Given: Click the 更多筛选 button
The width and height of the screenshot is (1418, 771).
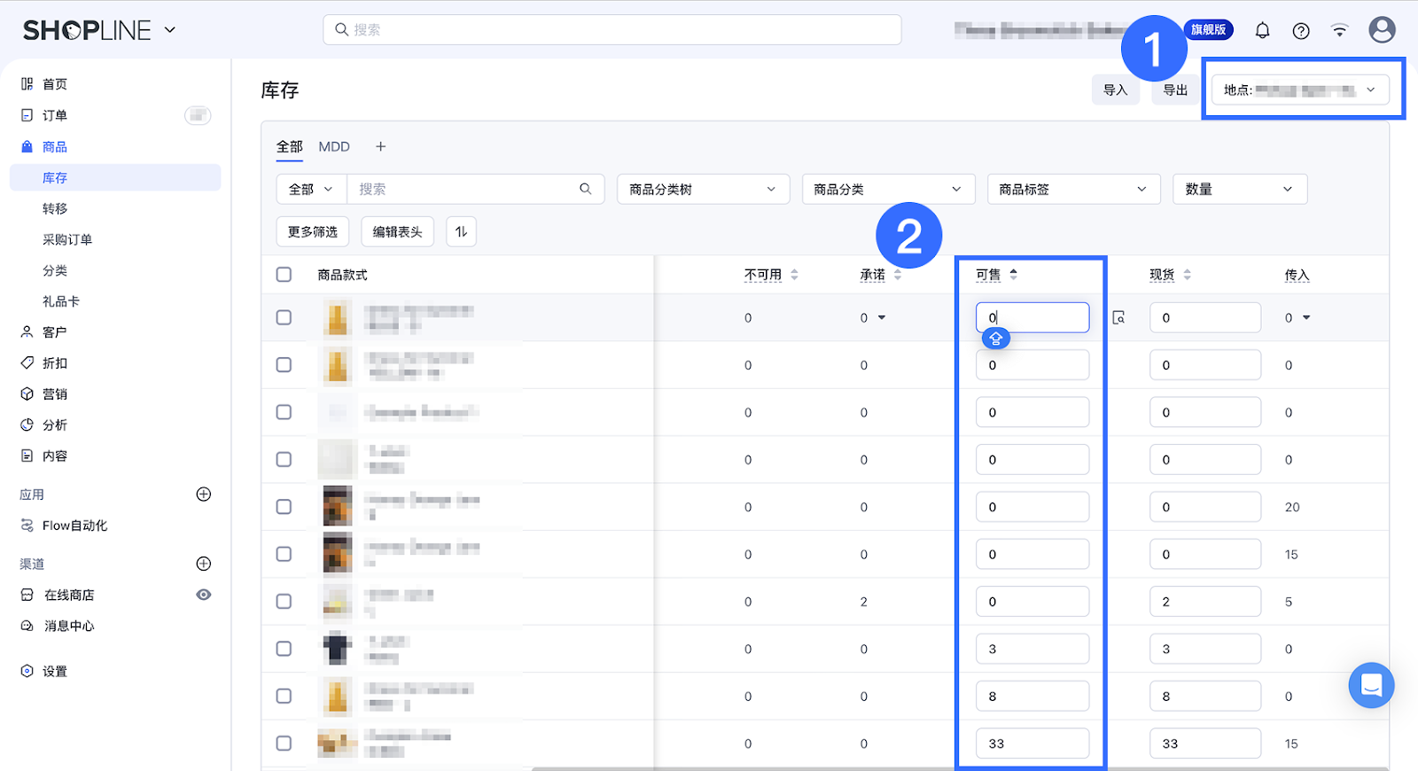Looking at the screenshot, I should click(x=312, y=232).
